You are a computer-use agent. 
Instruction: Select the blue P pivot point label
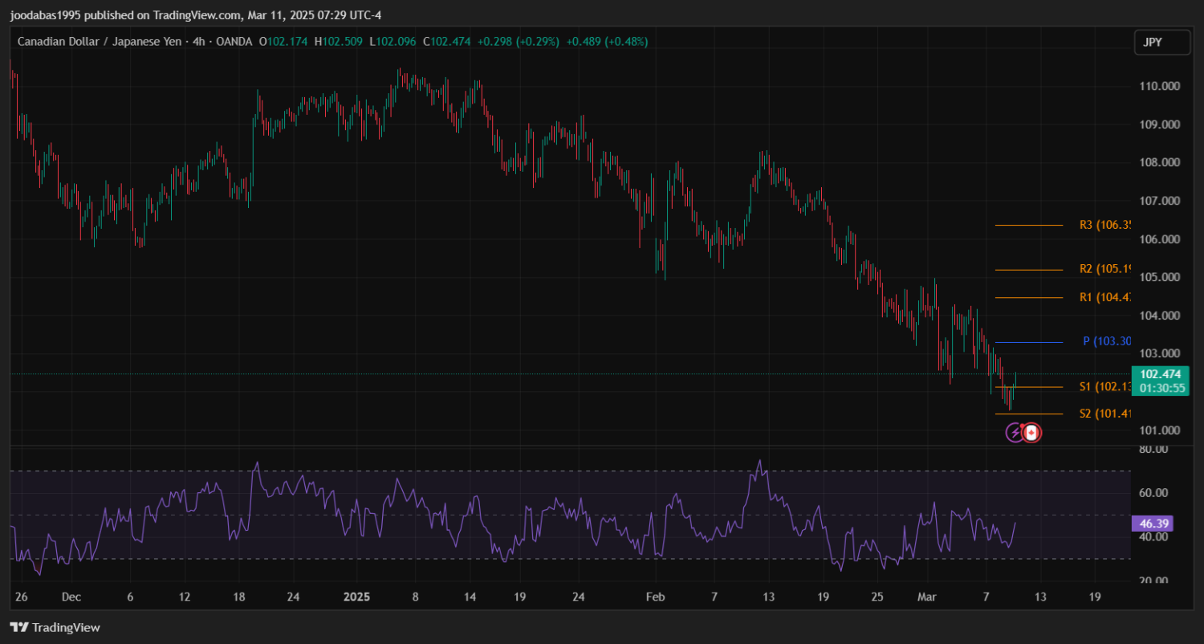point(1106,341)
